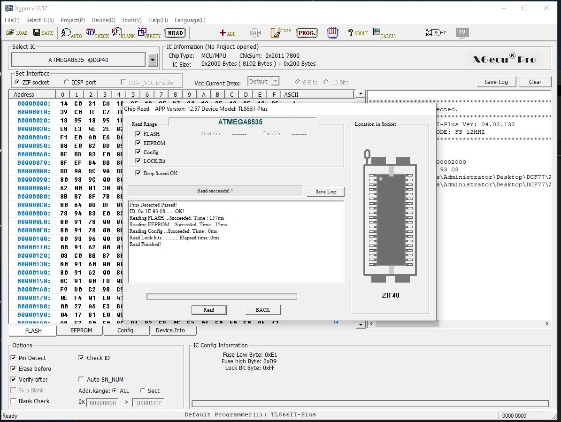Expand the Select IC dropdown arrow
This screenshot has height=422, width=561.
point(153,60)
